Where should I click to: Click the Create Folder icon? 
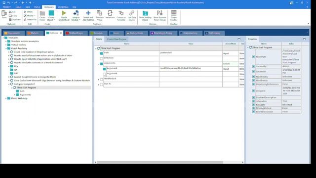point(42,13)
